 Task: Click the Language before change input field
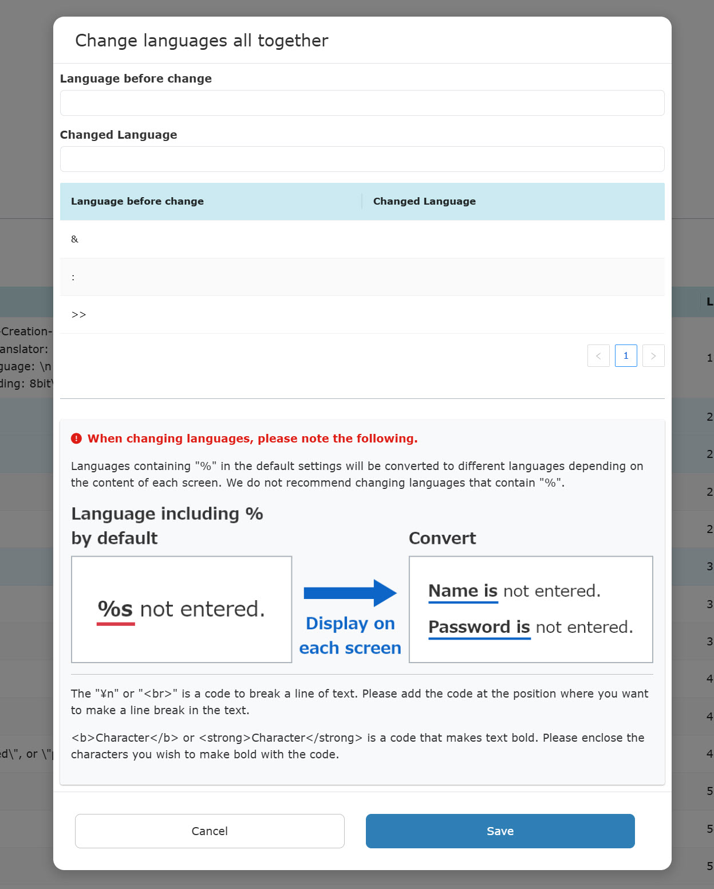coord(362,103)
